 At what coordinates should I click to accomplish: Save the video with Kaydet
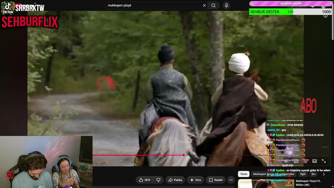click(x=216, y=180)
